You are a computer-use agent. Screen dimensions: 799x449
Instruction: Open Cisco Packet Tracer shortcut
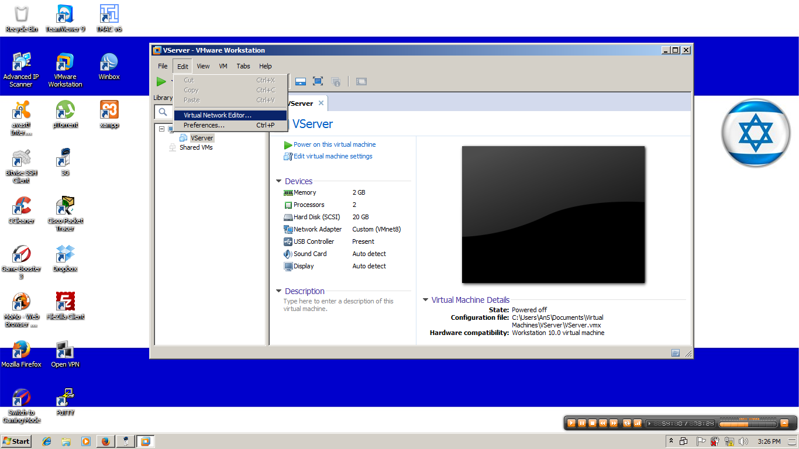[66, 213]
